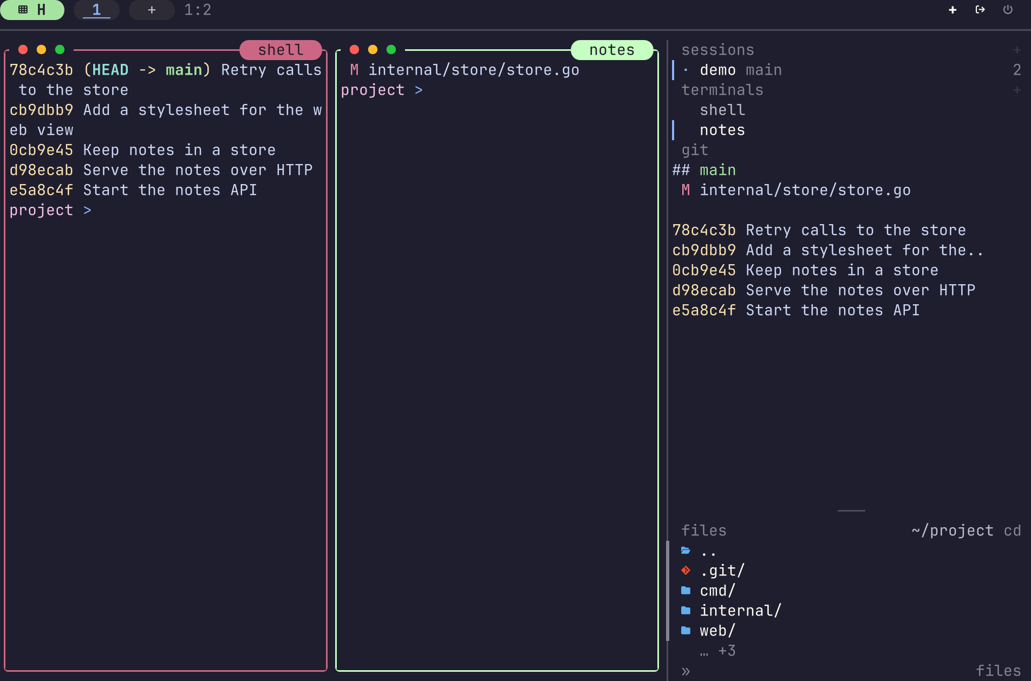Click the power icon
Image resolution: width=1031 pixels, height=681 pixels.
[1008, 10]
